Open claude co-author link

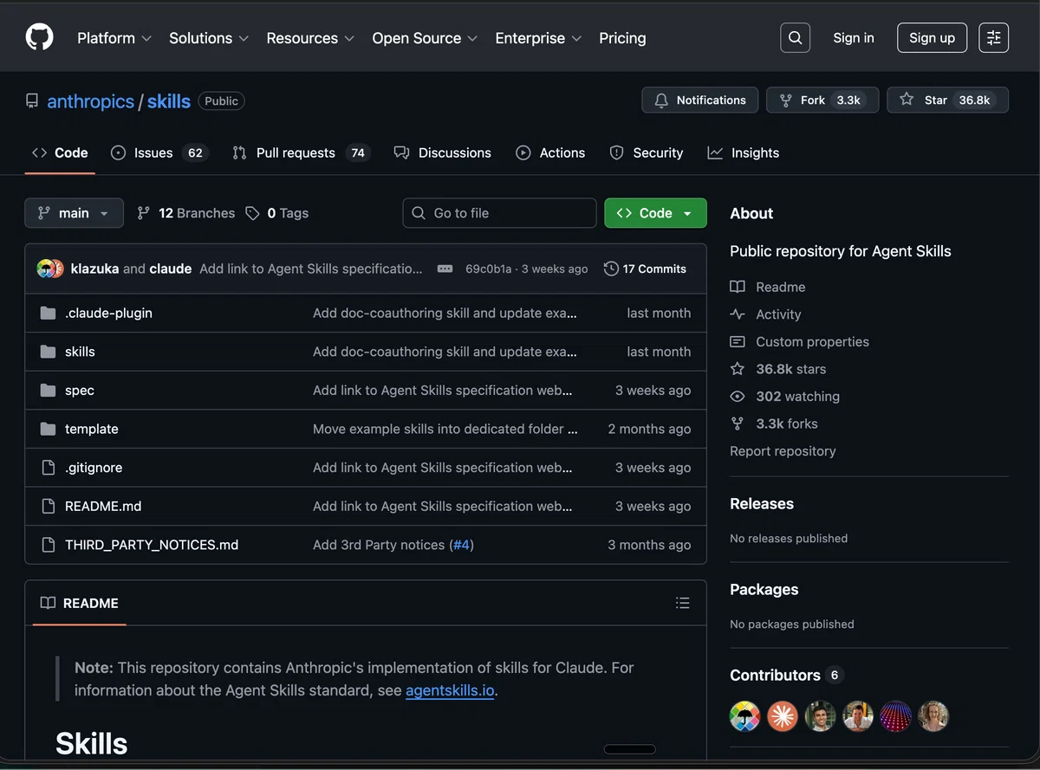(171, 269)
